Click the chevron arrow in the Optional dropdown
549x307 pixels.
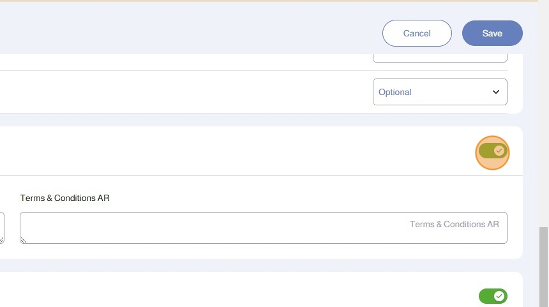pyautogui.click(x=496, y=92)
